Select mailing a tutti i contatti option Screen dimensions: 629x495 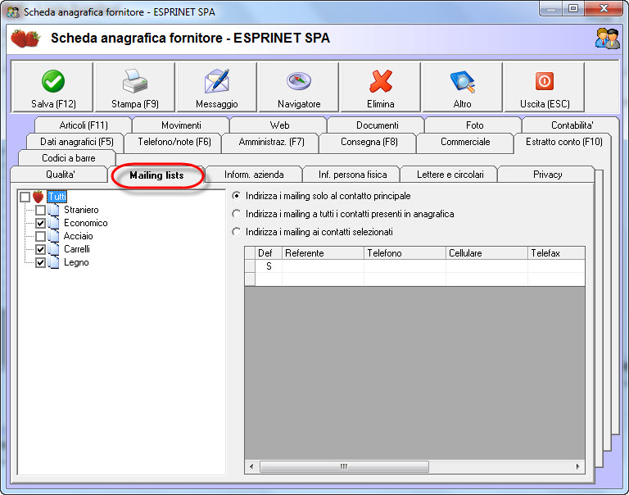(343, 214)
